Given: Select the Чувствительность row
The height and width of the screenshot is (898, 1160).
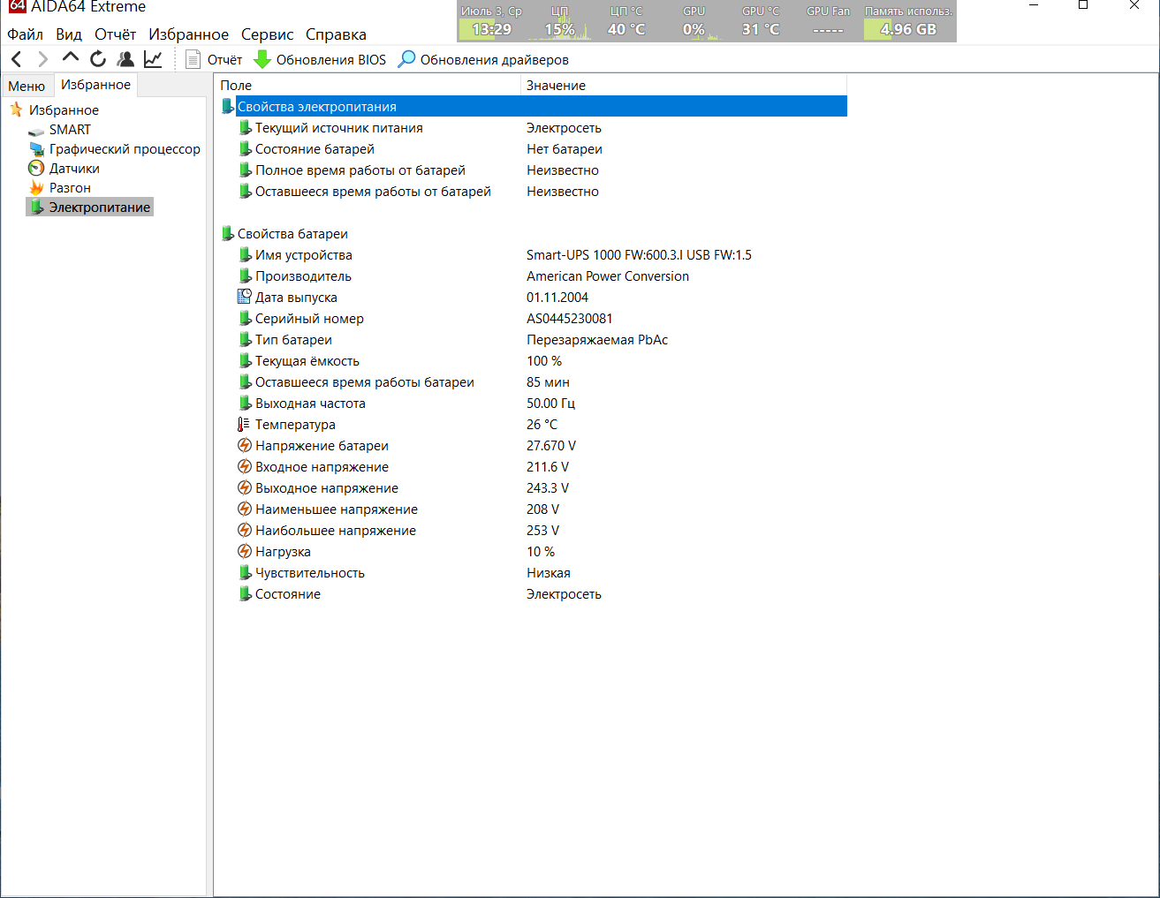Looking at the screenshot, I should click(x=533, y=573).
